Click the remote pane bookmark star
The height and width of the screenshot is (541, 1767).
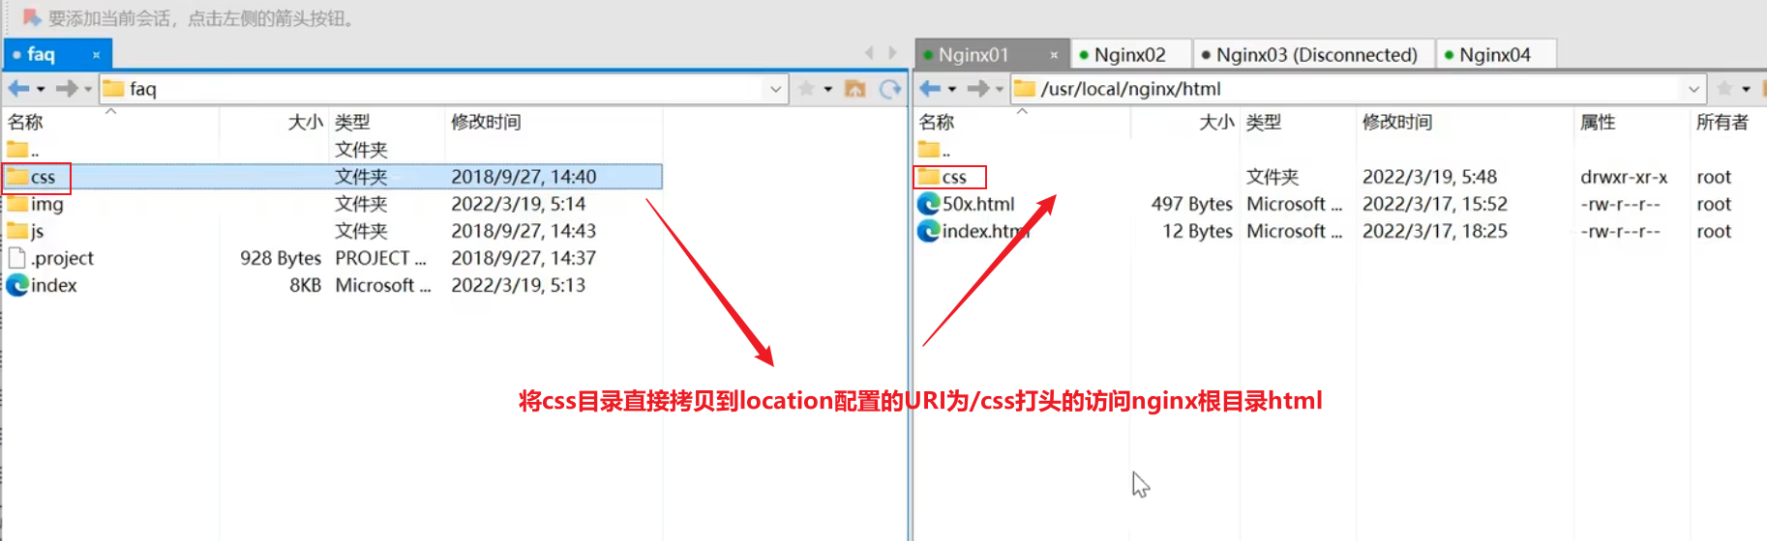coord(1724,89)
